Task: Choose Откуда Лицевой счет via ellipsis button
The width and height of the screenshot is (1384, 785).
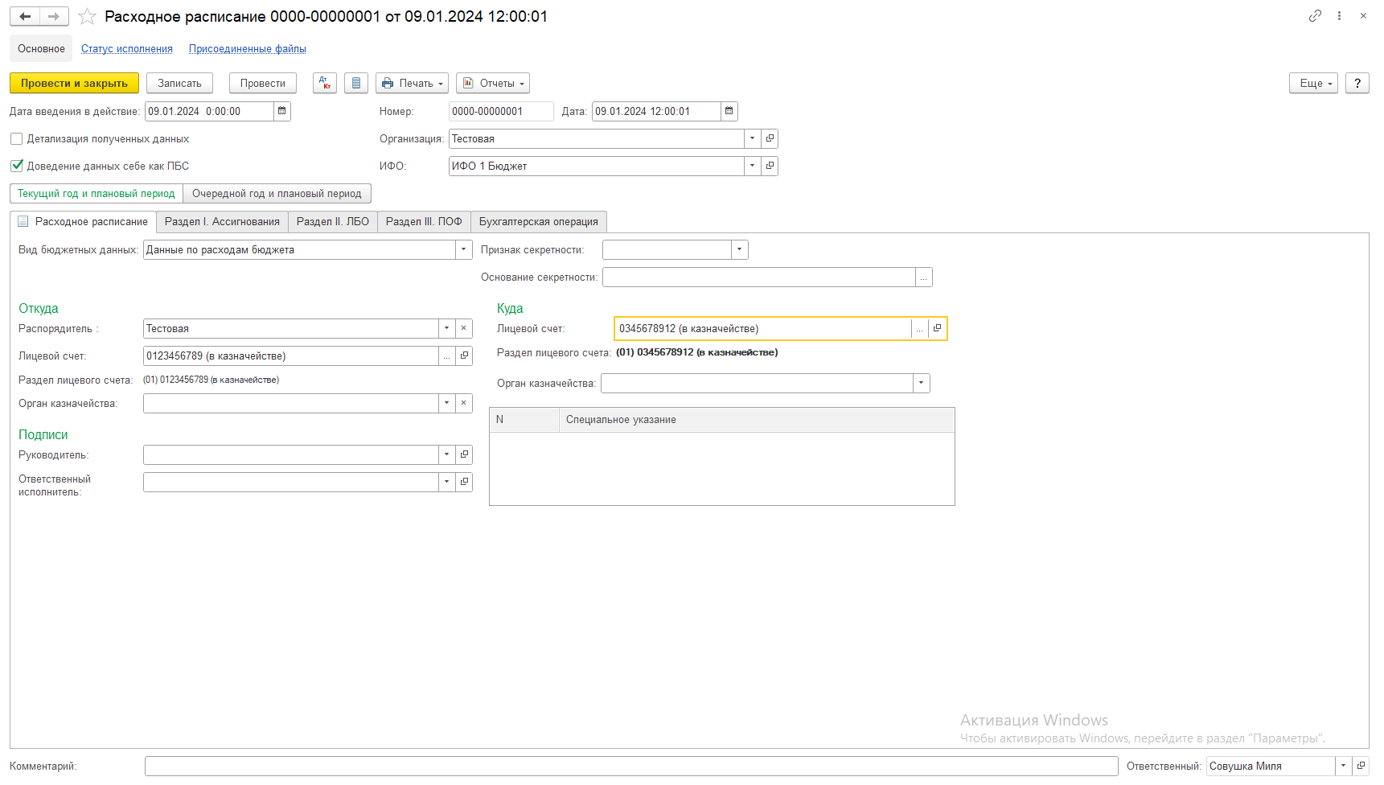Action: pos(446,356)
